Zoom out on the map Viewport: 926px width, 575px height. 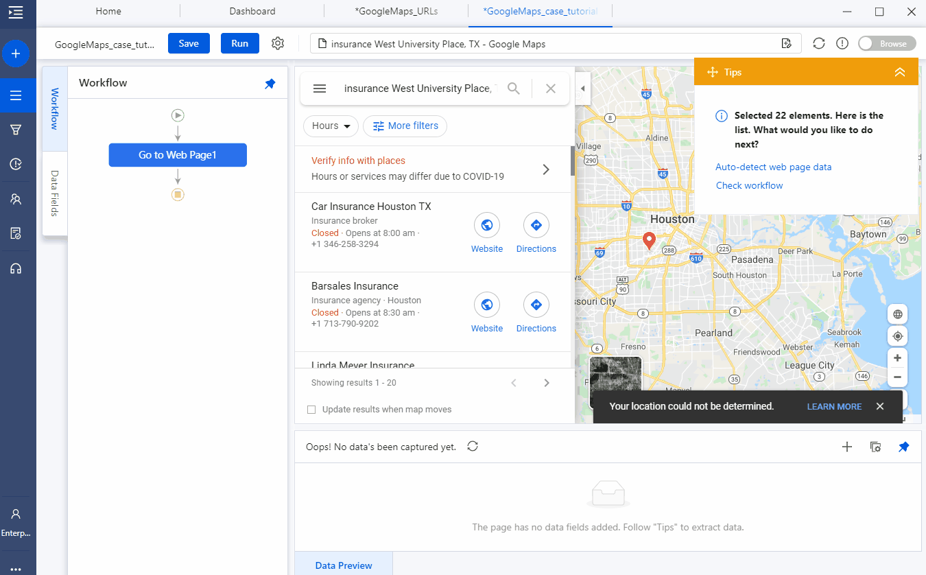[897, 377]
